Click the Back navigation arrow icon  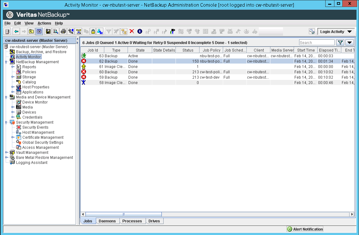click(15, 31)
